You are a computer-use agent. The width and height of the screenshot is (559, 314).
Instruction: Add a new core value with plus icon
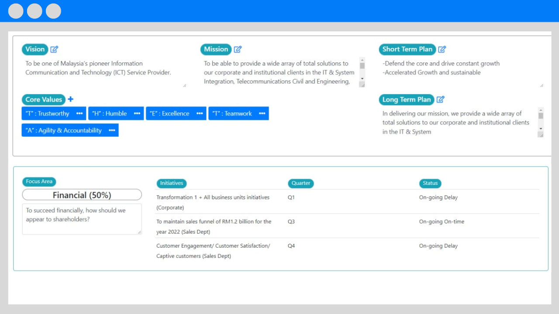coord(71,99)
